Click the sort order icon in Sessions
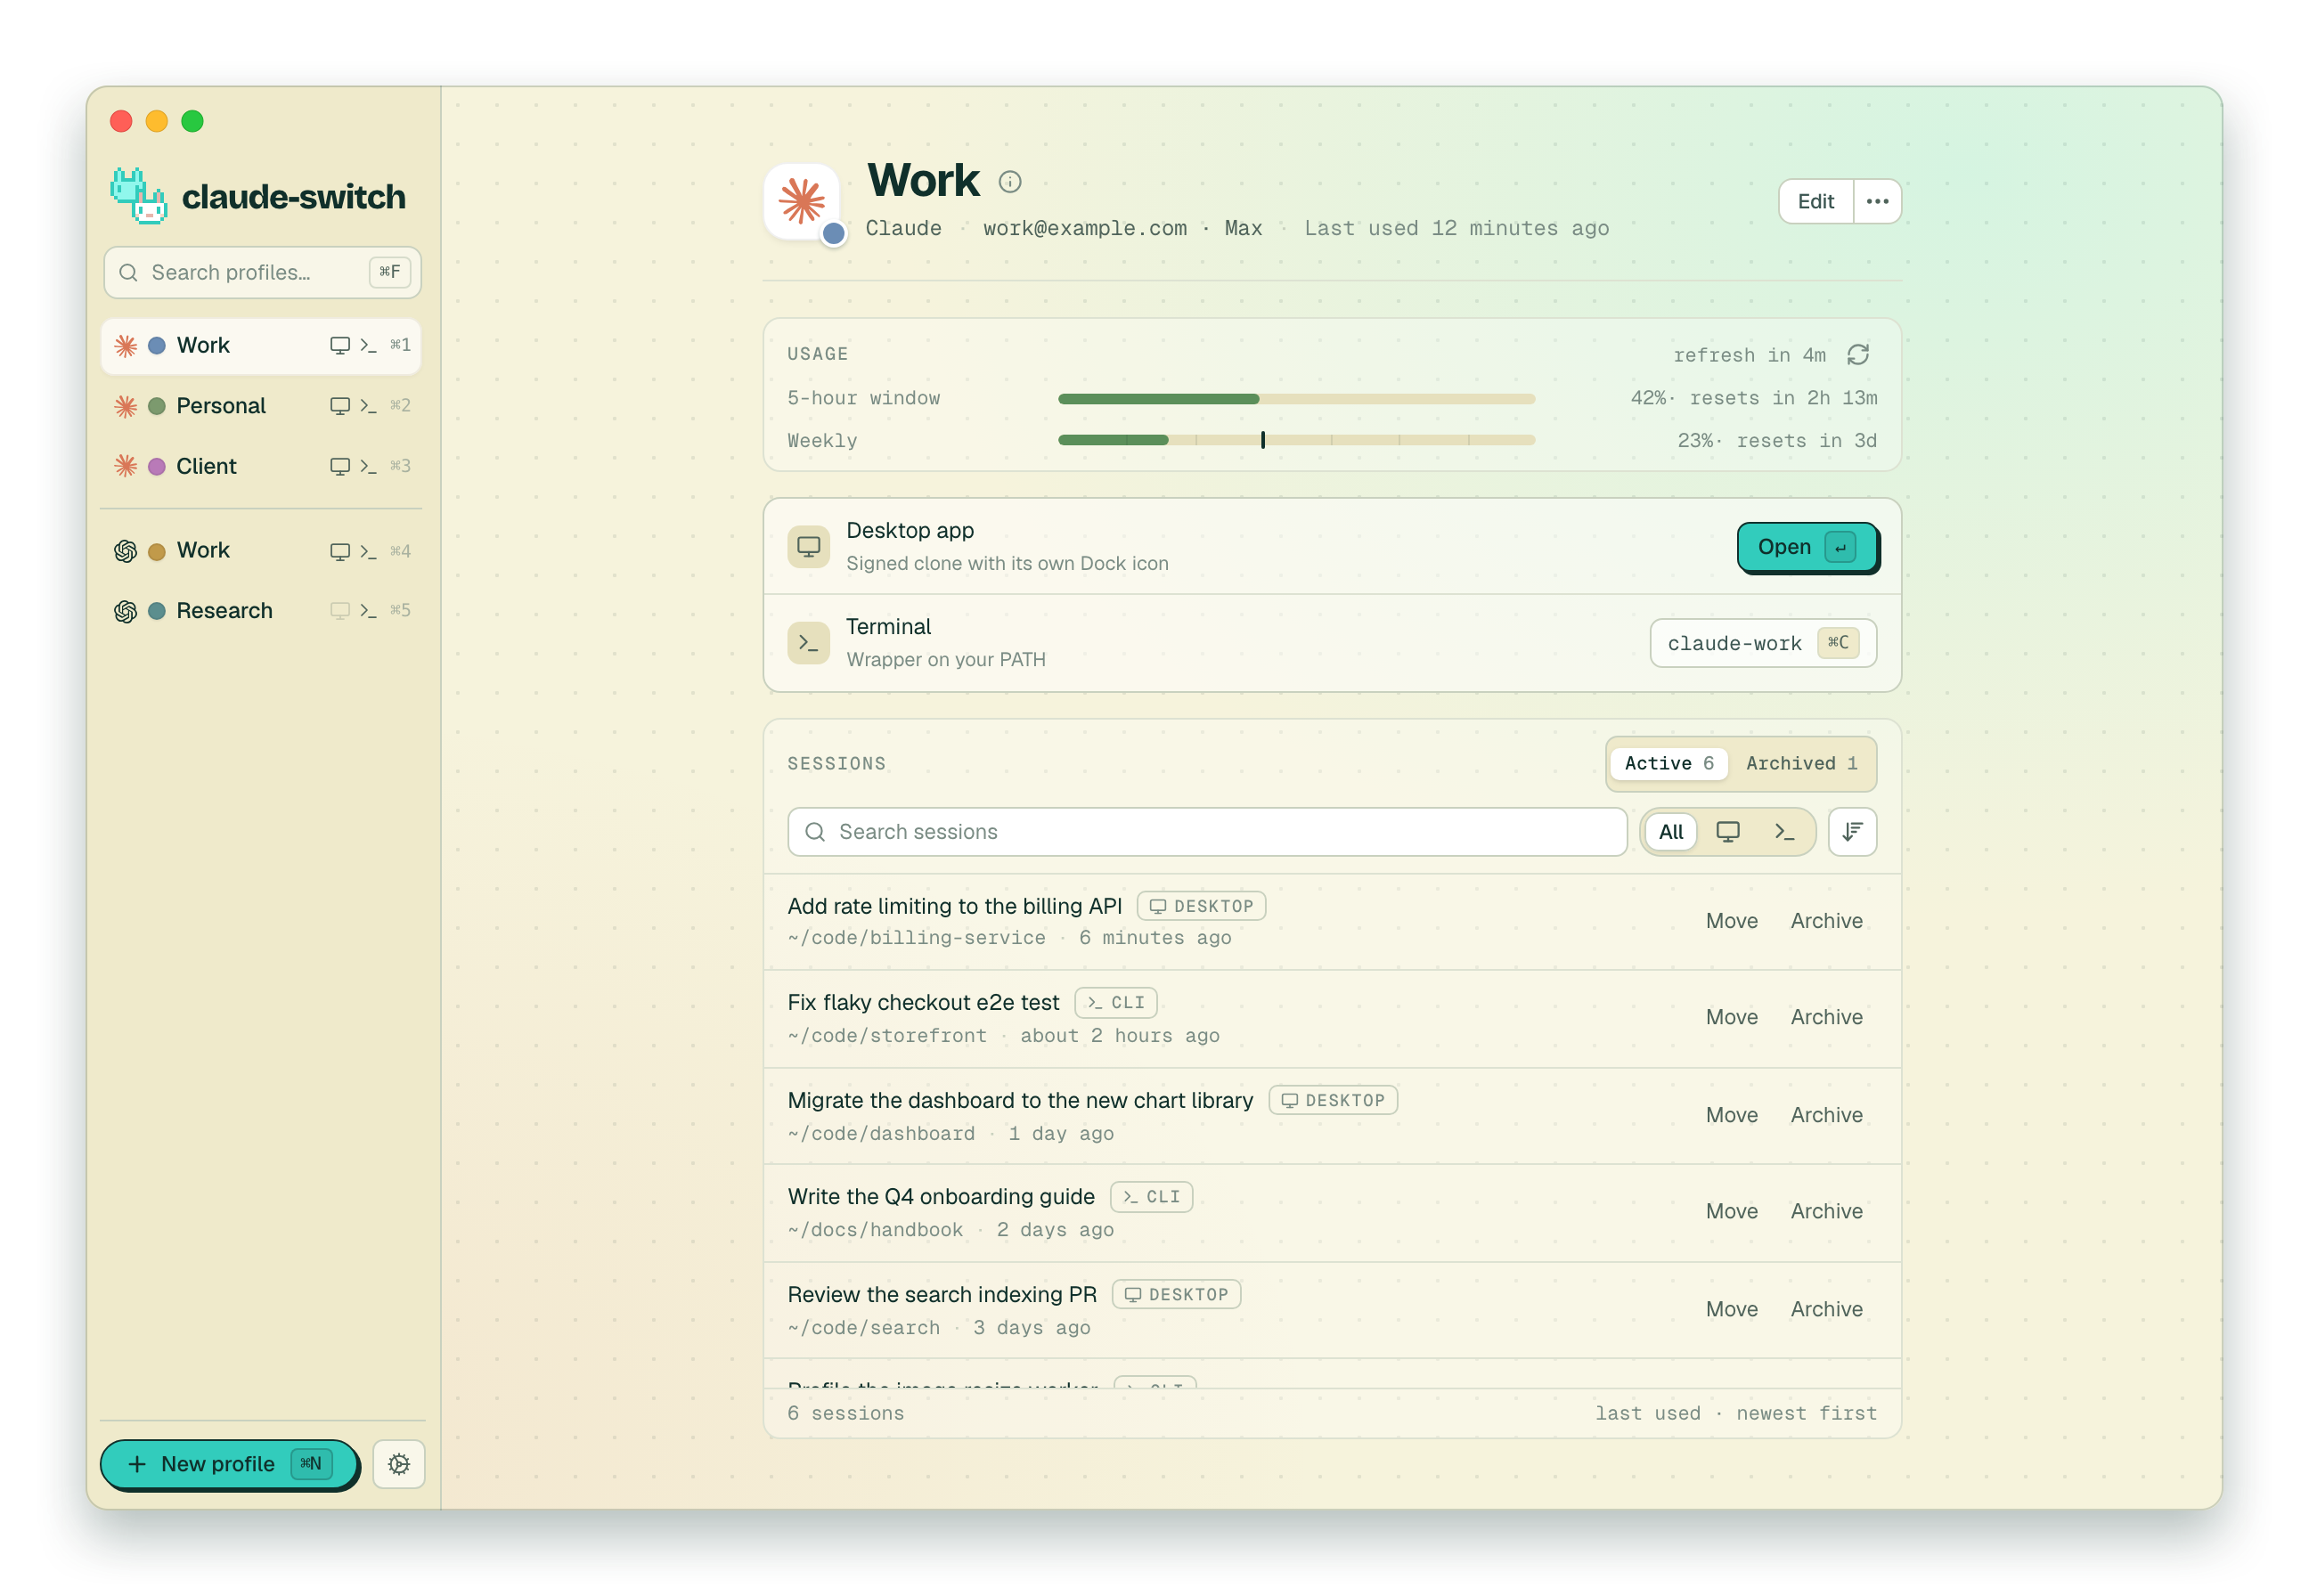This screenshot has height=1596, width=2309. click(x=1852, y=831)
